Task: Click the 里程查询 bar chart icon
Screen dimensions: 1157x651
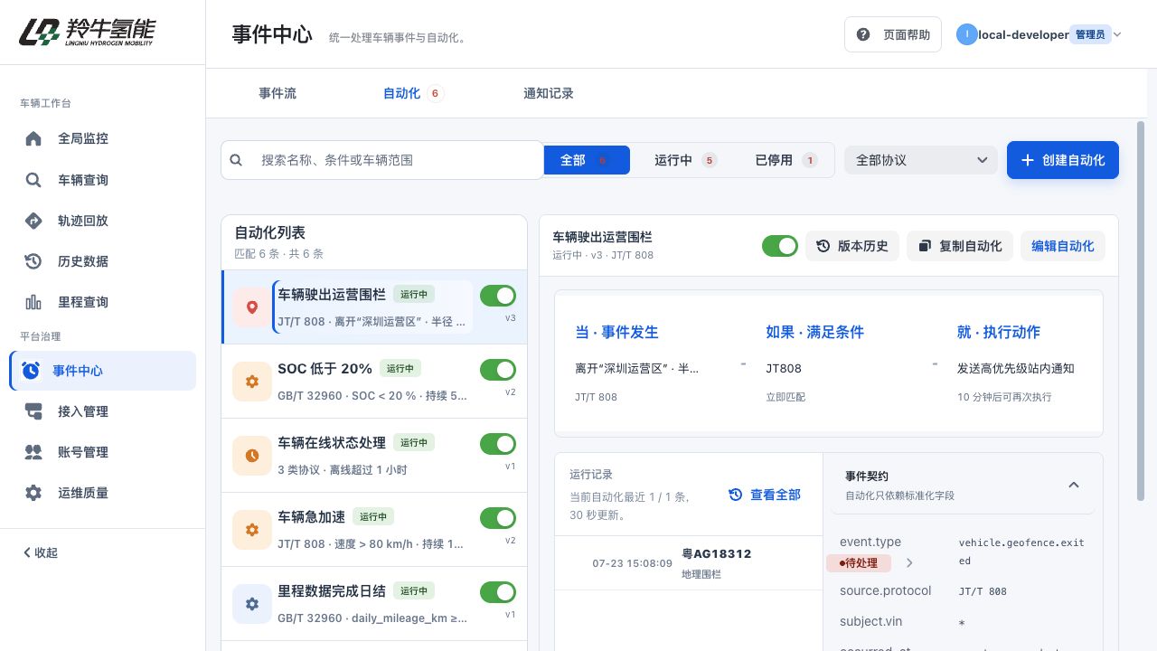Action: (33, 302)
